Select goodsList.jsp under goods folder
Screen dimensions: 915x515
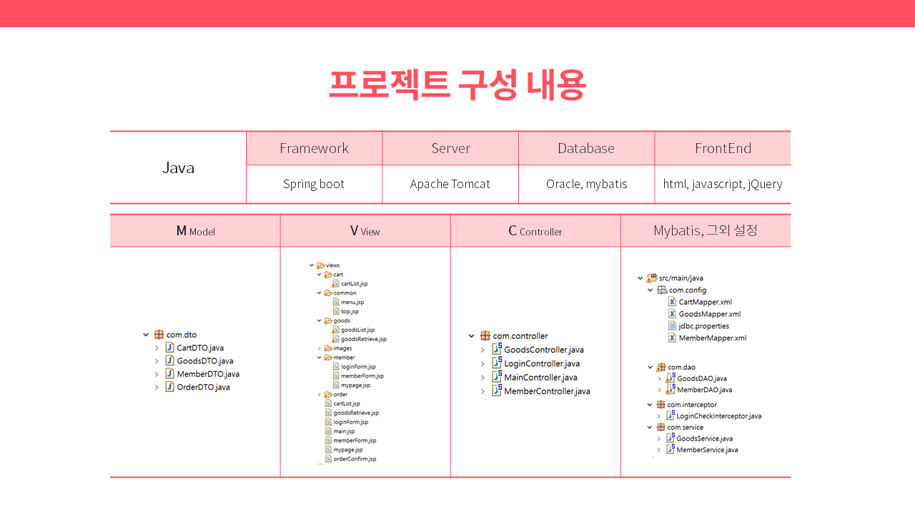[x=357, y=330]
